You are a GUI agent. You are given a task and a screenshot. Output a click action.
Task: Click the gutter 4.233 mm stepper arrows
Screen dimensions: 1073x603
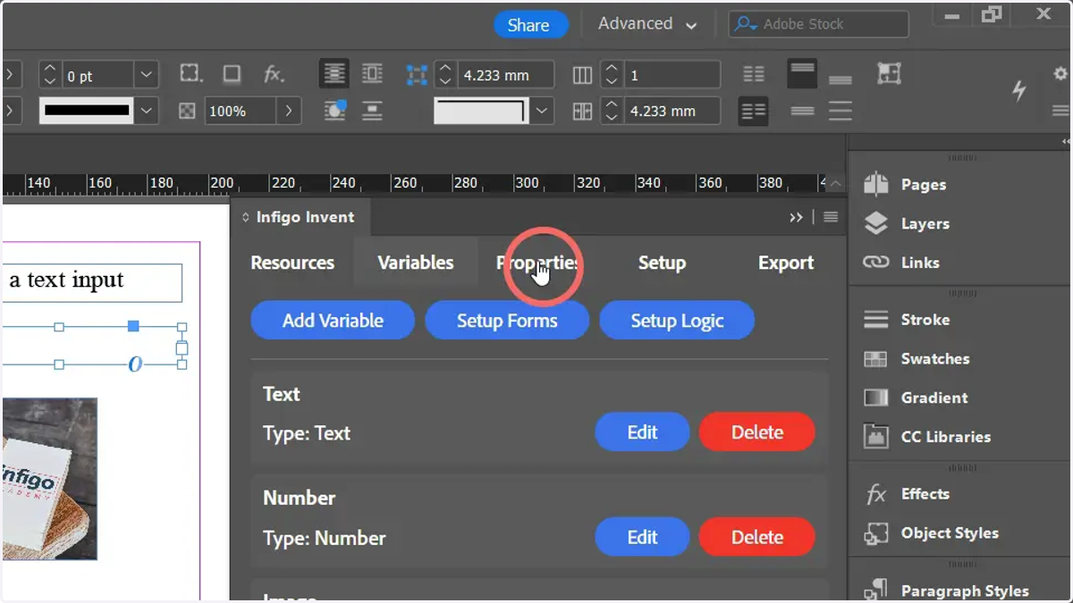tap(612, 112)
